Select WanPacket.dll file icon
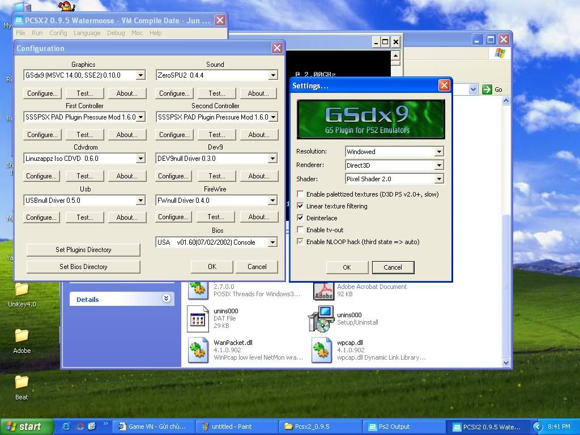This screenshot has width=580, height=435. coord(198,349)
